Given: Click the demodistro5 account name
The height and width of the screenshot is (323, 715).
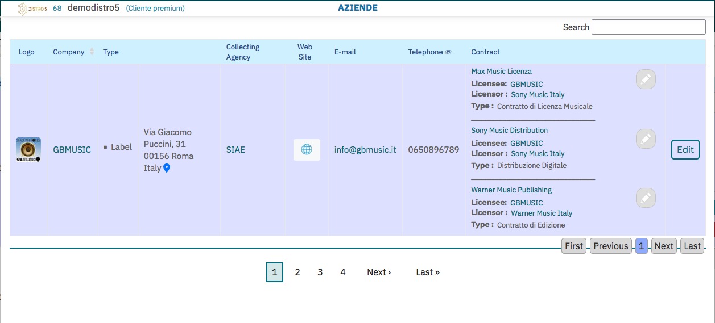Looking at the screenshot, I should pyautogui.click(x=93, y=8).
